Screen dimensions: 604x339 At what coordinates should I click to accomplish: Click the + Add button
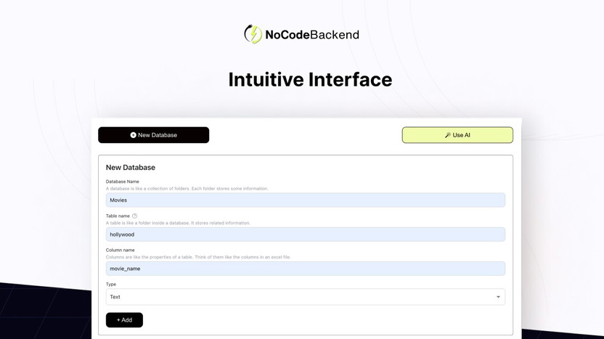click(x=124, y=320)
